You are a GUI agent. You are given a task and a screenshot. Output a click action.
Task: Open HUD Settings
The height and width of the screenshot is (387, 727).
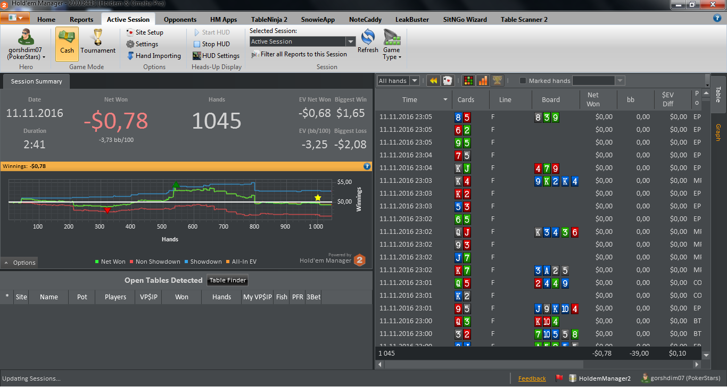pyautogui.click(x=216, y=56)
